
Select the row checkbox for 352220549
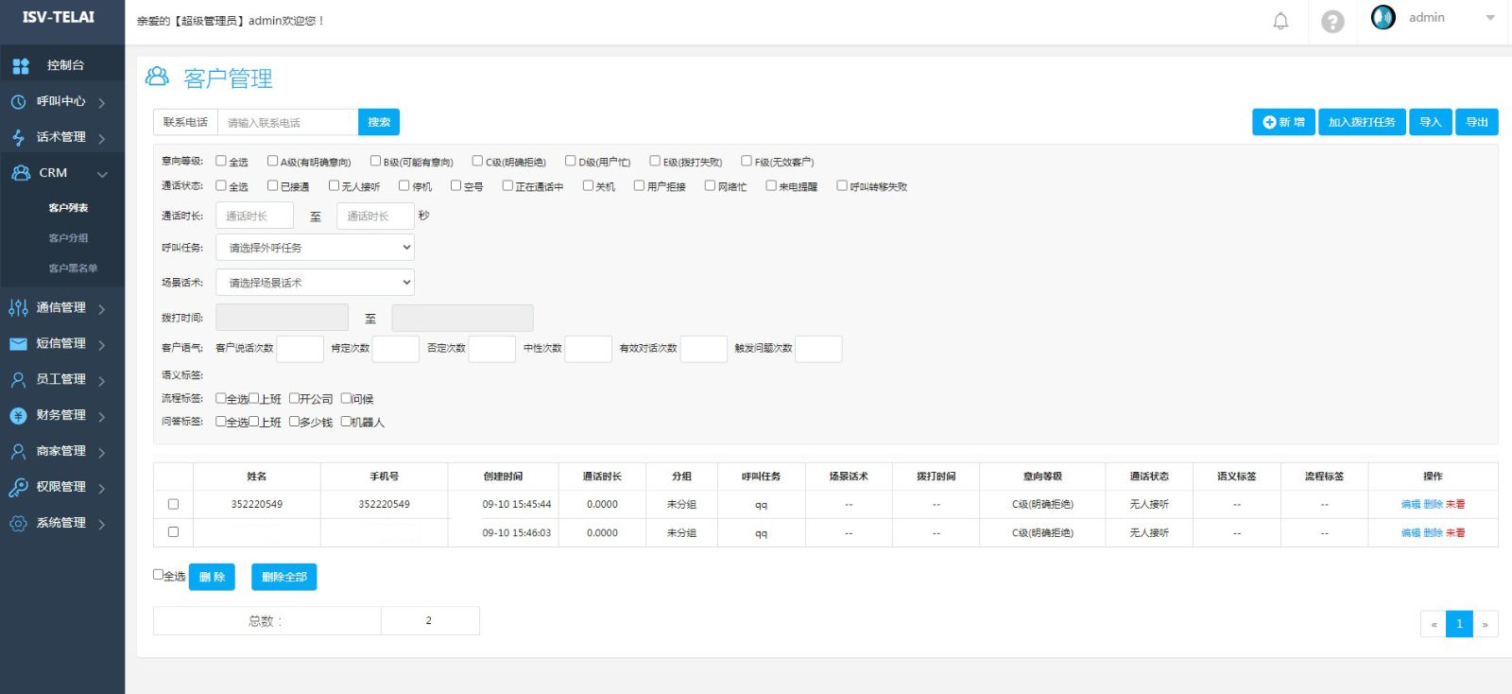173,504
